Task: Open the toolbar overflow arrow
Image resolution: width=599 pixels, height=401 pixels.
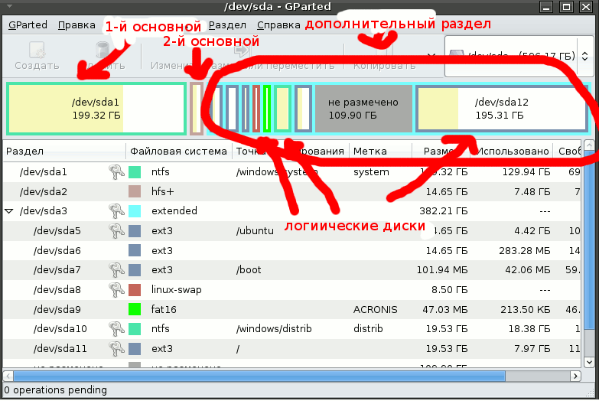Action: point(430,56)
